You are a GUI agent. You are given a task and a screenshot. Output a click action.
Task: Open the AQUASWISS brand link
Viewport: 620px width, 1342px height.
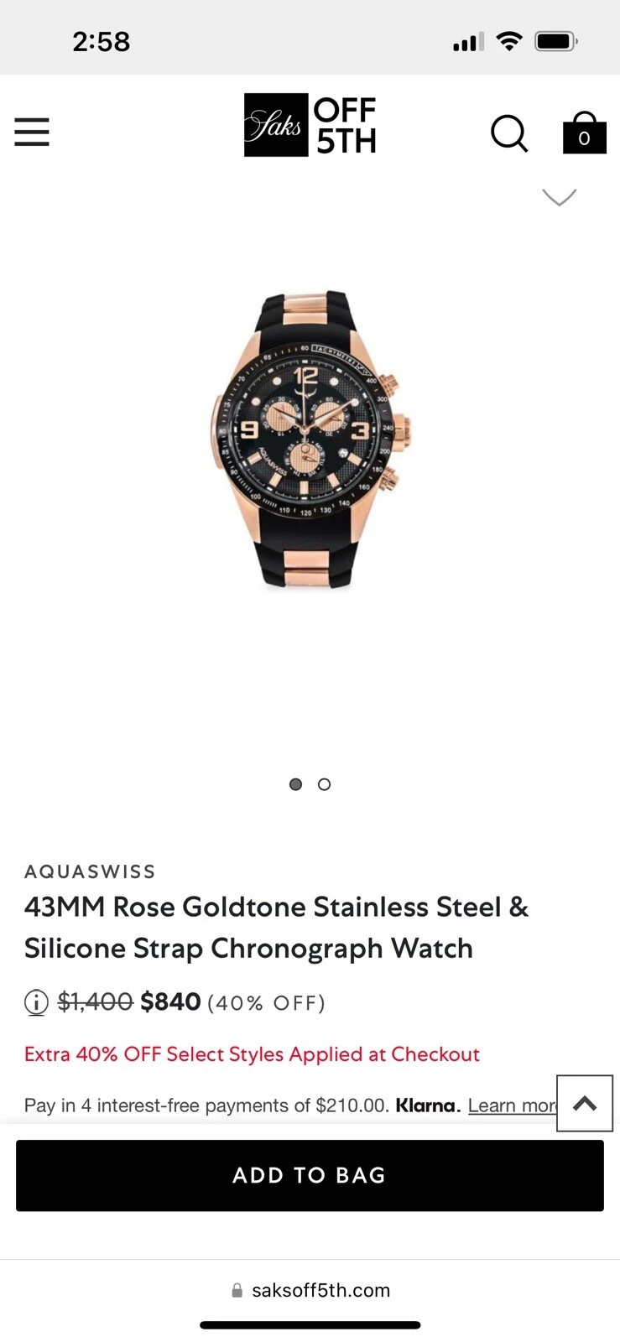pyautogui.click(x=90, y=871)
